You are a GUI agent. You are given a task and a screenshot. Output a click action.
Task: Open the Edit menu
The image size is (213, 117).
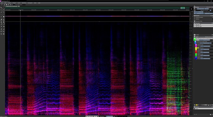pos(6,3)
